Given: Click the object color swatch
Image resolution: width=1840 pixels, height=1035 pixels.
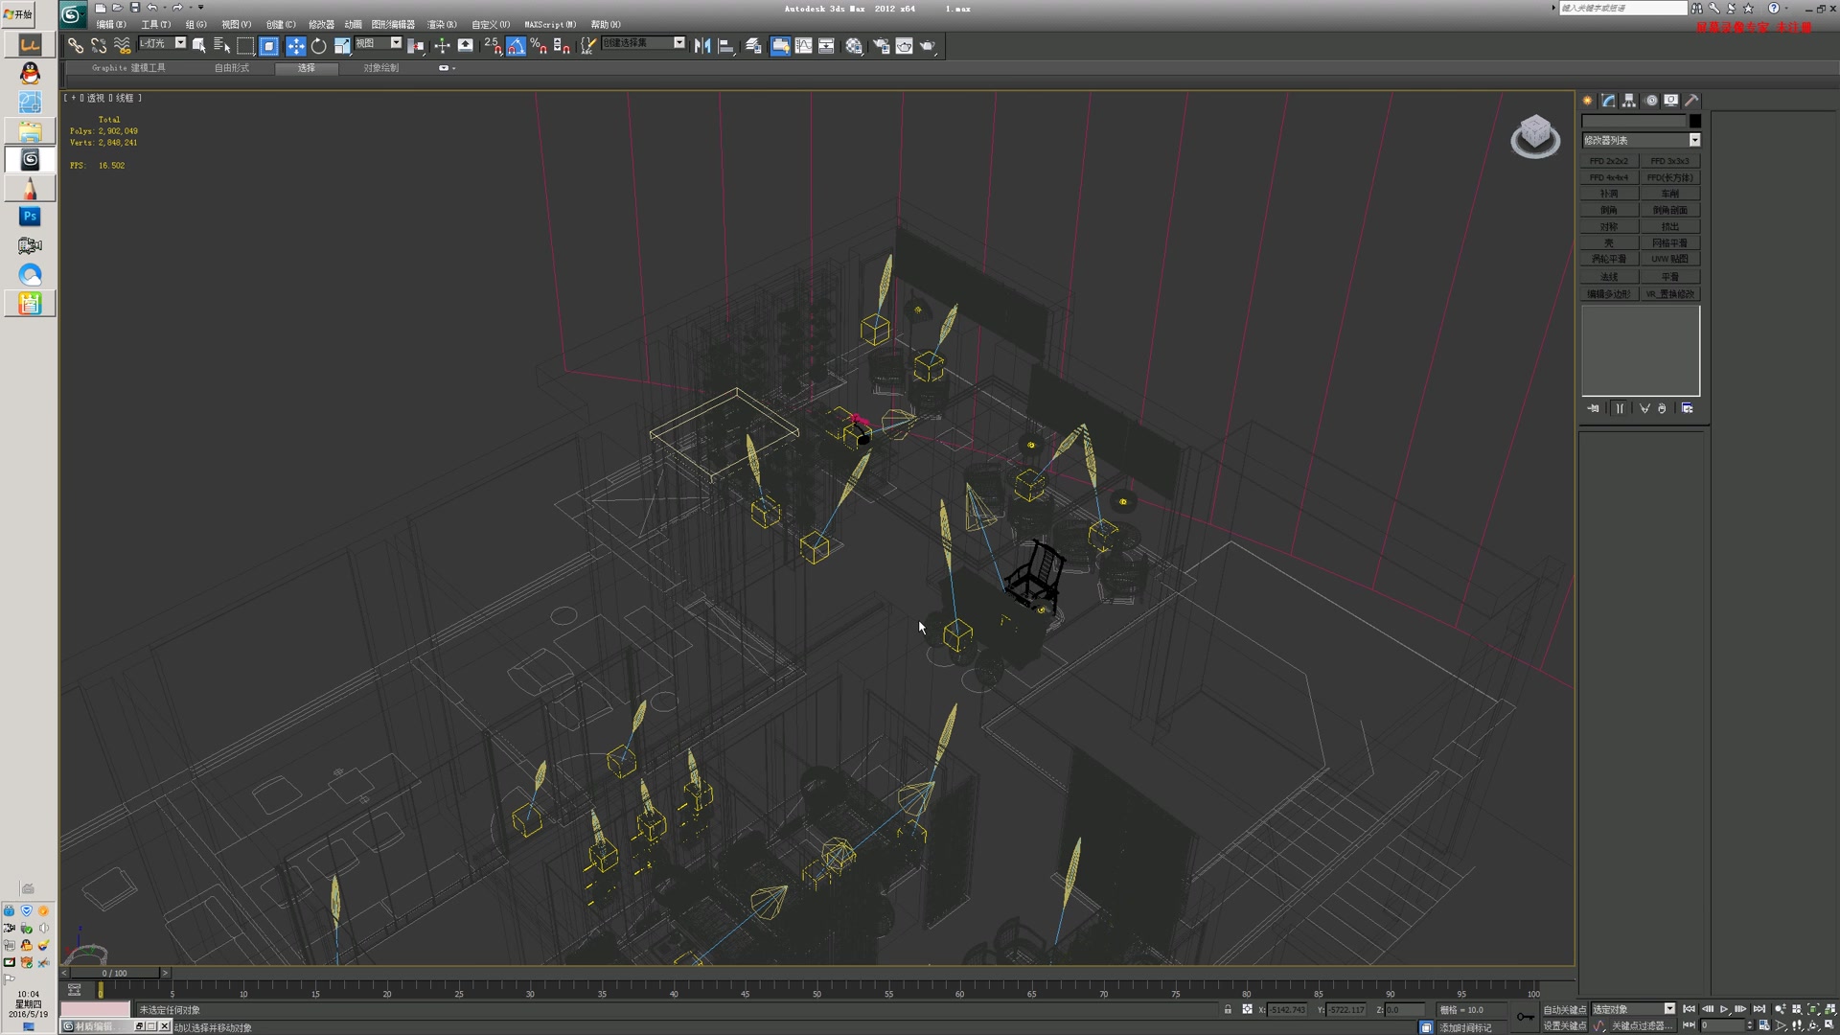Looking at the screenshot, I should coord(1695,121).
